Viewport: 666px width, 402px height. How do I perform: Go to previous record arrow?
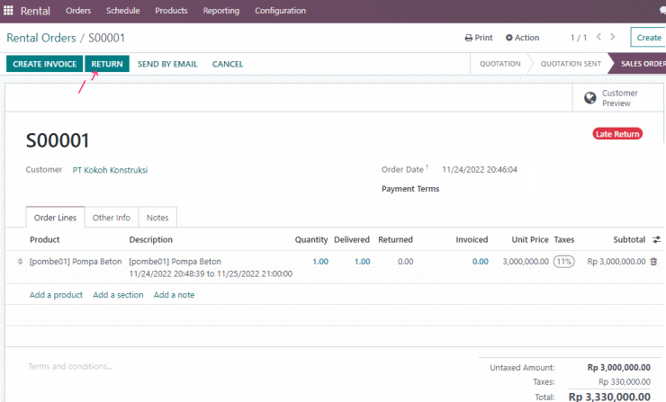coord(598,37)
